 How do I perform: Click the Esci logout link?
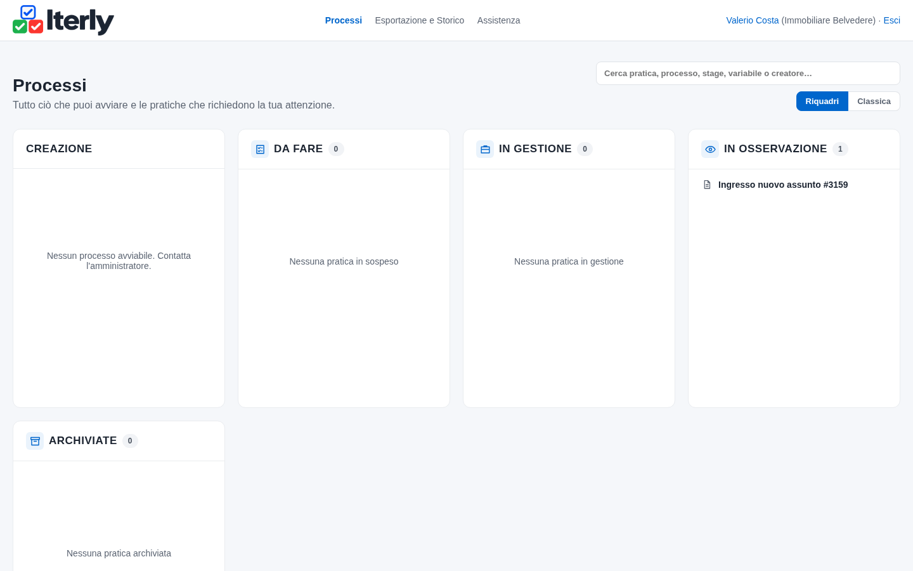click(891, 20)
